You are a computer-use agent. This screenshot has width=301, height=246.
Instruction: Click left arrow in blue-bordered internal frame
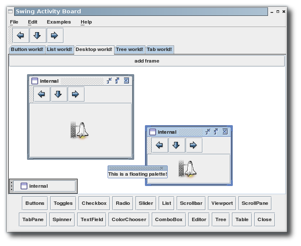pyautogui.click(x=160, y=145)
